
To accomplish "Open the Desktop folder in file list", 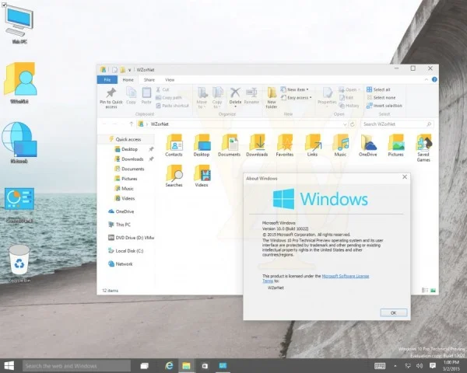I will 202,145.
